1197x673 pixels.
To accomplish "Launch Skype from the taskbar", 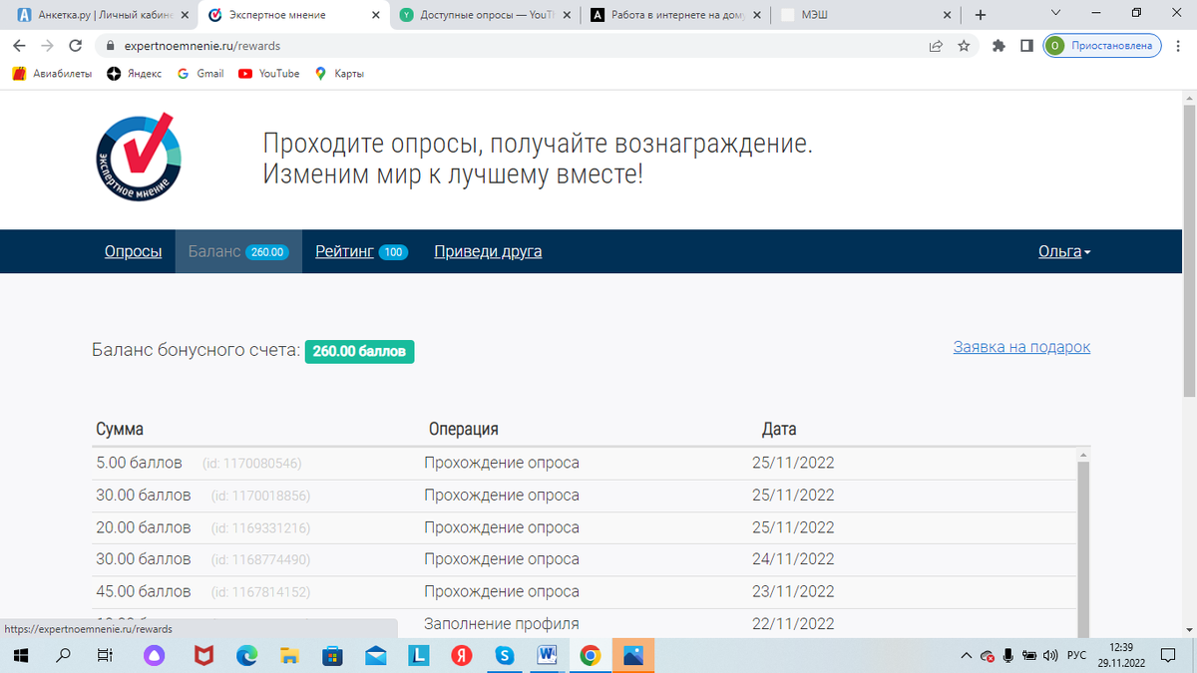I will coord(504,656).
